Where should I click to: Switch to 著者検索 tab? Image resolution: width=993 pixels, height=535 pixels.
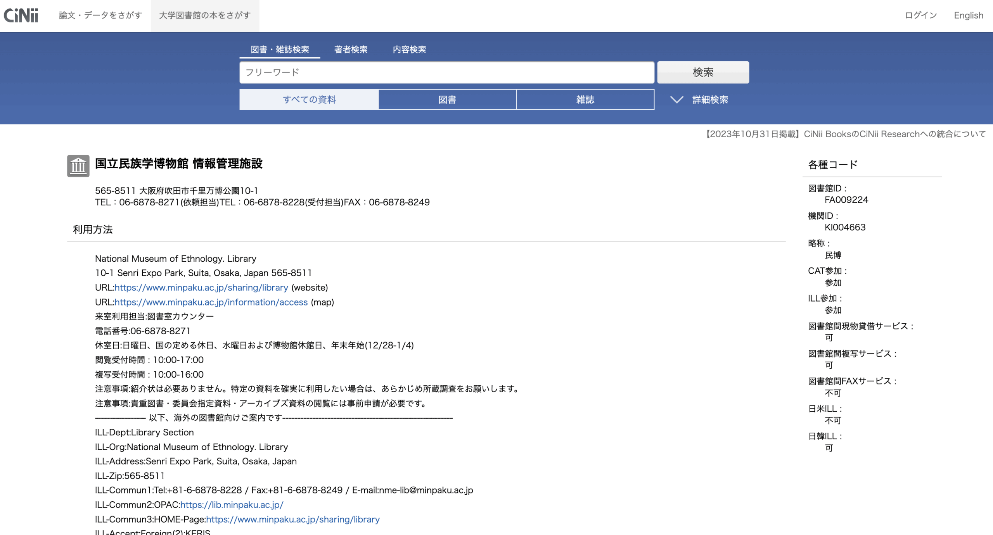[351, 50]
